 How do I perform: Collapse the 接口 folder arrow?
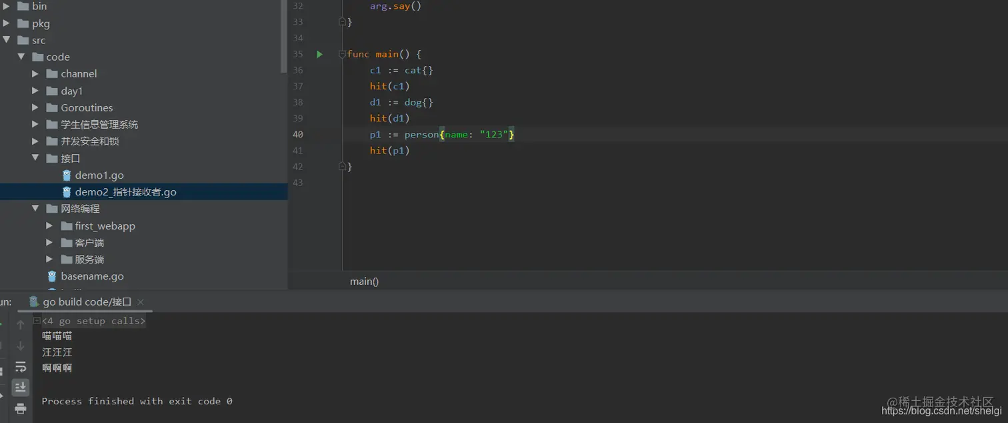pyautogui.click(x=35, y=158)
